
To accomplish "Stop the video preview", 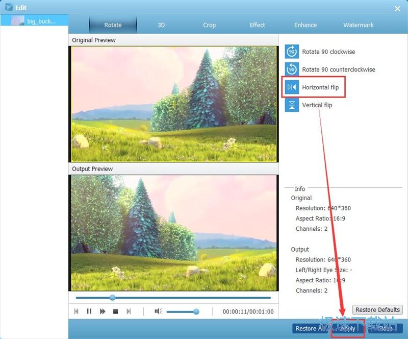I will tap(116, 311).
